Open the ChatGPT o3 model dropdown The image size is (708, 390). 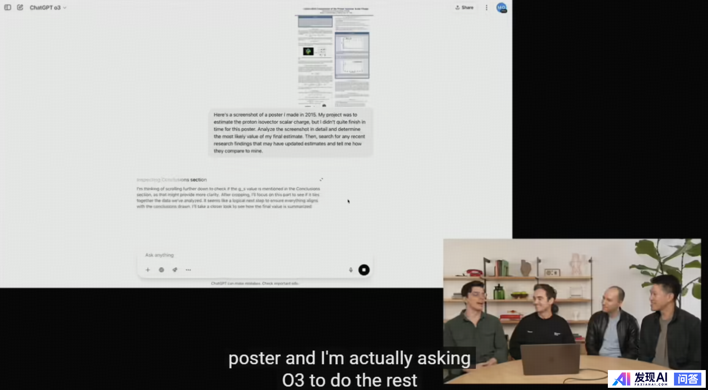pos(48,8)
